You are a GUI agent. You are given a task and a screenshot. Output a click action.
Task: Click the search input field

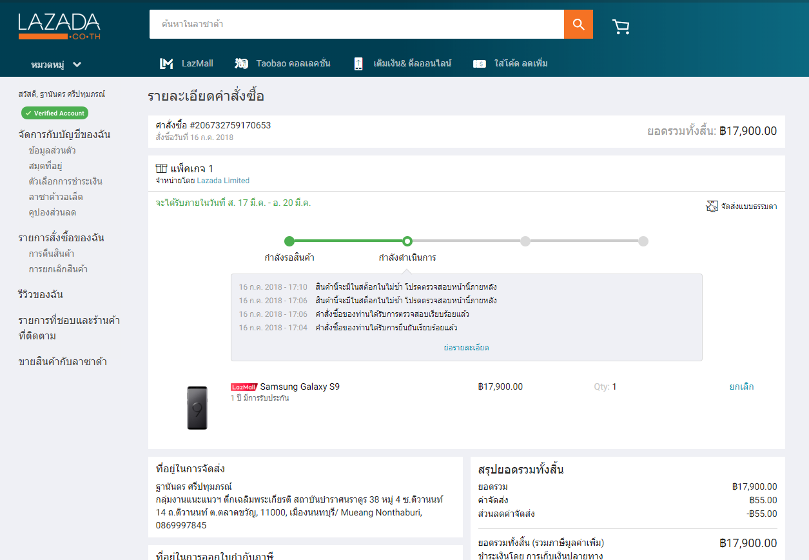pos(356,25)
